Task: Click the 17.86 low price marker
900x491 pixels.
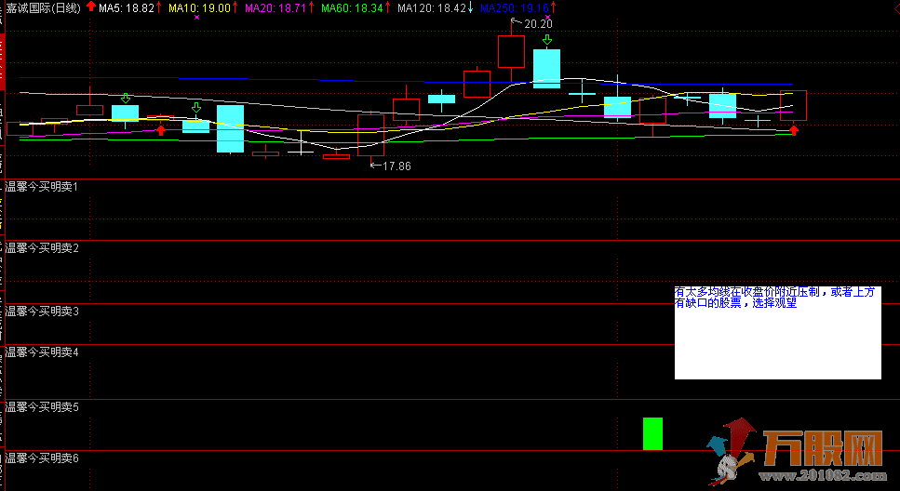Action: tap(391, 166)
